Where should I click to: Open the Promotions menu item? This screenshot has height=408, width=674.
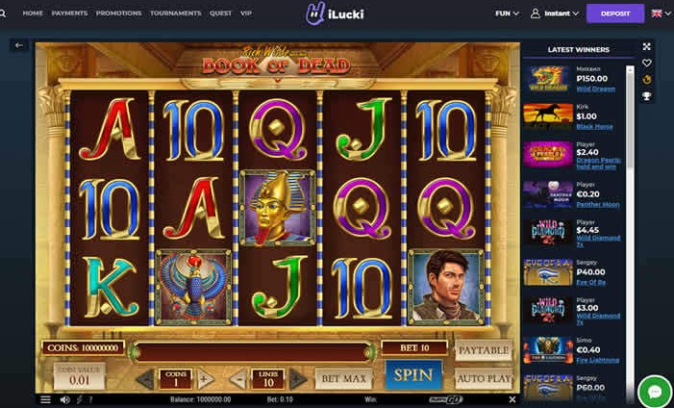(118, 13)
